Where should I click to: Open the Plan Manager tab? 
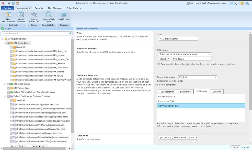click(x=55, y=8)
